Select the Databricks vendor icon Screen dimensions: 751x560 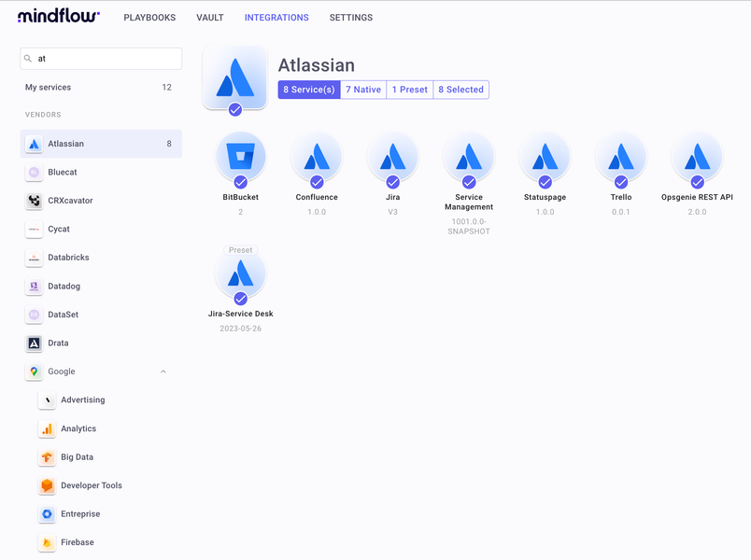tap(34, 258)
